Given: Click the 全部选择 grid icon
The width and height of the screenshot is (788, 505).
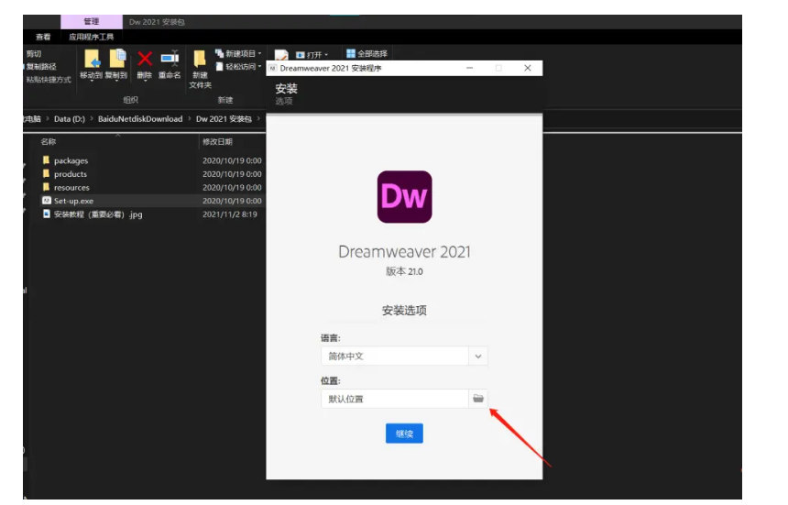Looking at the screenshot, I should pyautogui.click(x=351, y=53).
